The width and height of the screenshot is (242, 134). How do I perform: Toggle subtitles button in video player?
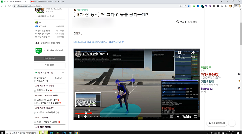172,117
